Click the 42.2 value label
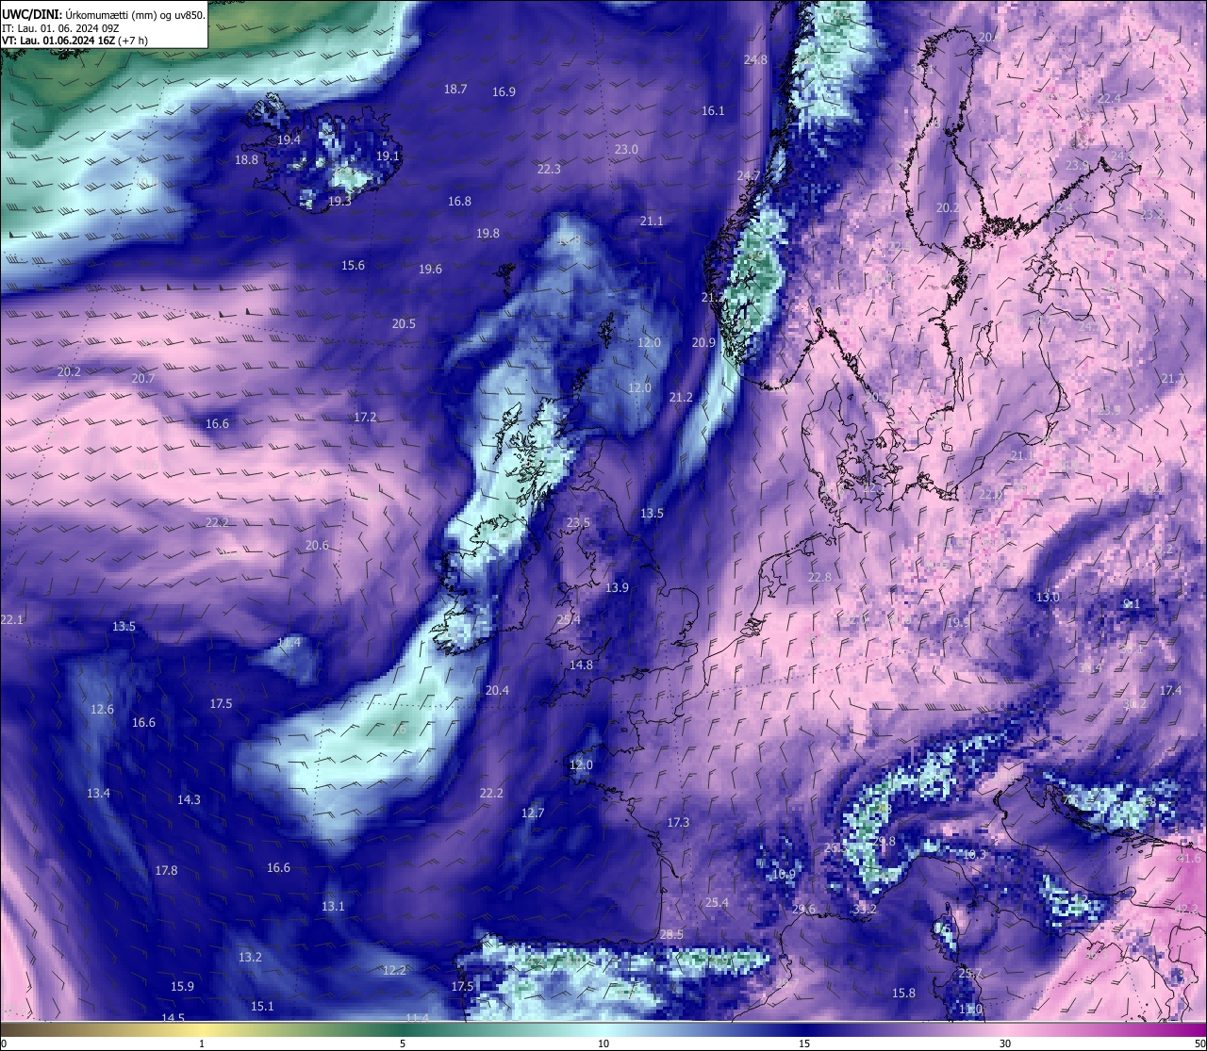1207x1051 pixels. click(x=1186, y=909)
